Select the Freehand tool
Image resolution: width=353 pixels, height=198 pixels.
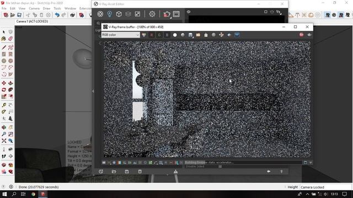pos(10,47)
